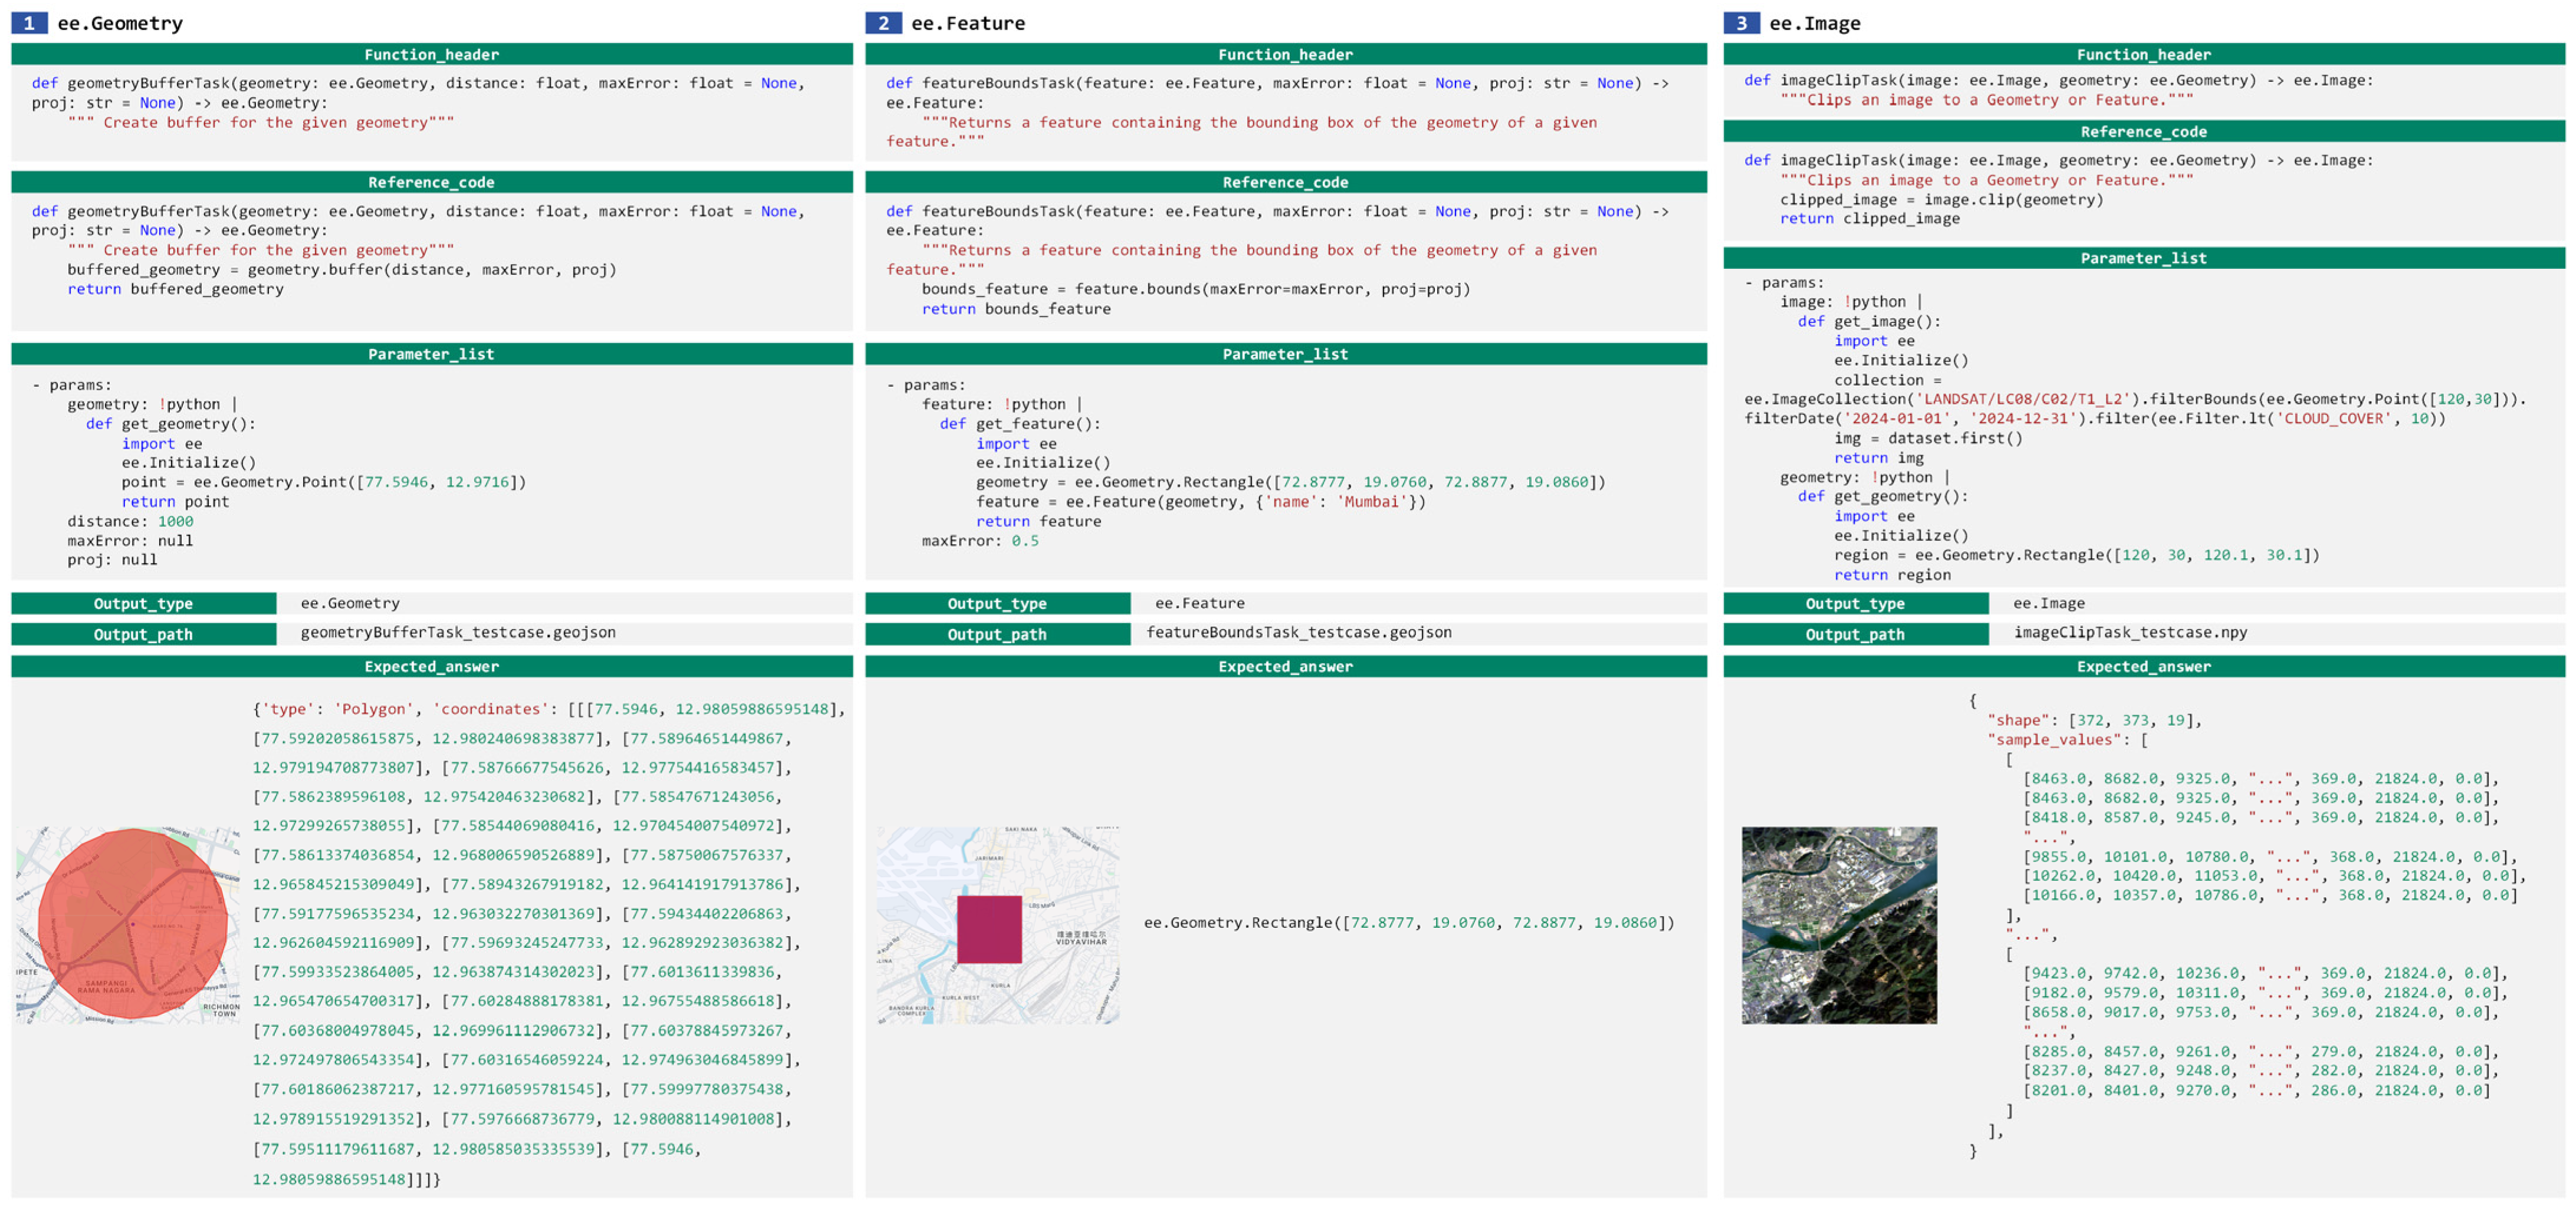Click the blue number 1 badge
The image size is (2576, 1212).
[x=29, y=23]
